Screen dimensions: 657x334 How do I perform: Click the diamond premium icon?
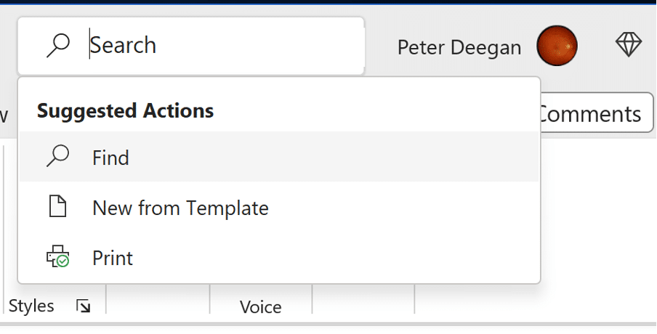click(629, 45)
